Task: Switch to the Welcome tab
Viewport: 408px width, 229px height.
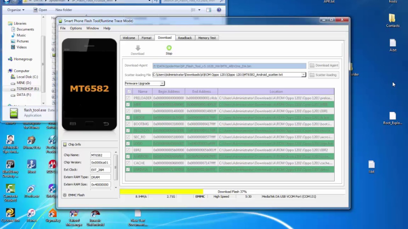Action: pyautogui.click(x=129, y=38)
